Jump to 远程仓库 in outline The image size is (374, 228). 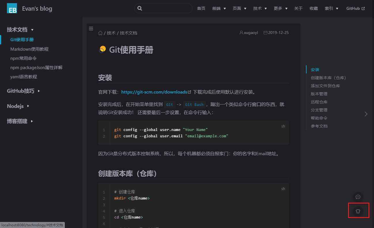click(x=319, y=102)
